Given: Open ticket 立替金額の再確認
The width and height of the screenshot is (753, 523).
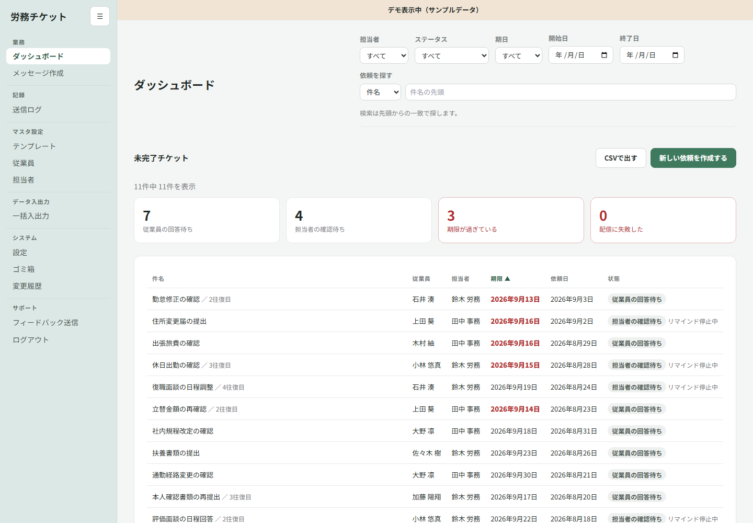Looking at the screenshot, I should (x=179, y=409).
